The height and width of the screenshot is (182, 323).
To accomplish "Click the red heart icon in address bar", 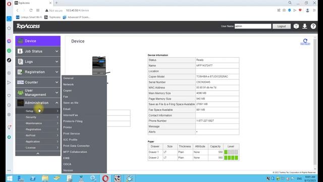I will coord(300,10).
